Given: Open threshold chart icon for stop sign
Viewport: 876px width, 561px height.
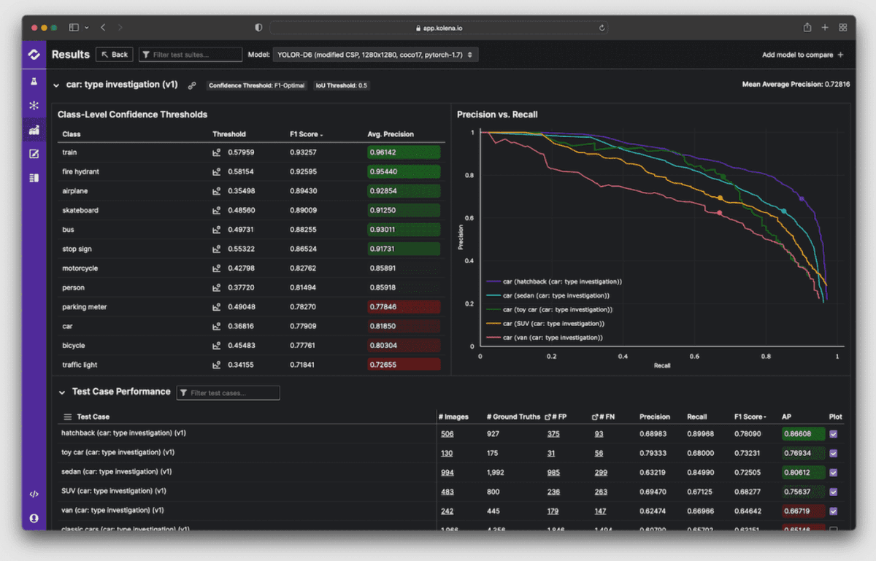Looking at the screenshot, I should (217, 249).
